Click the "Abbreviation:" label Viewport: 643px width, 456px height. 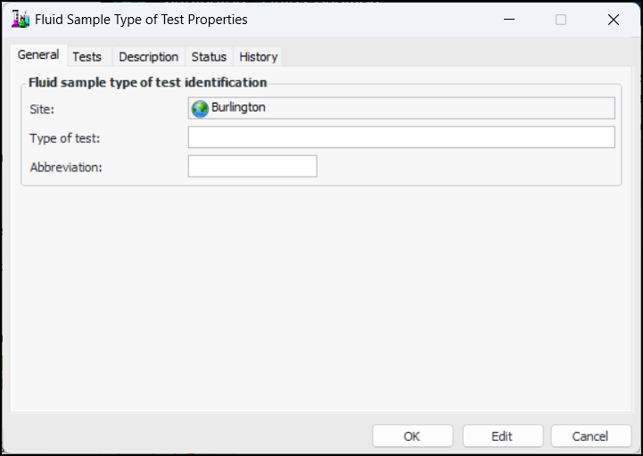[x=66, y=167]
